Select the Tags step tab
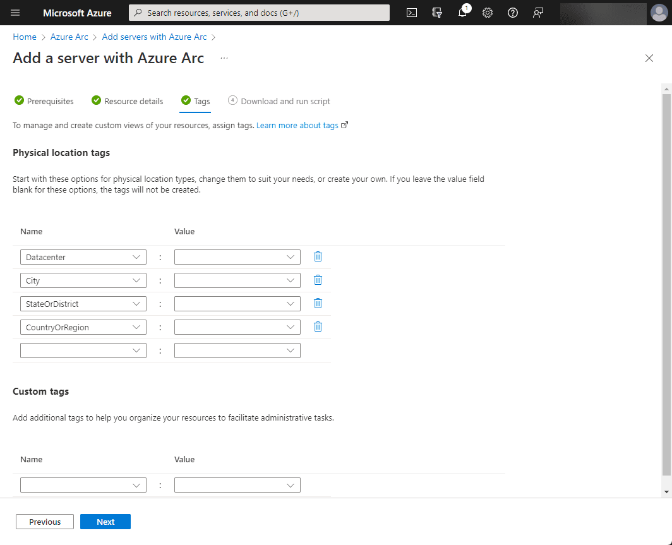The image size is (672, 545). [195, 101]
